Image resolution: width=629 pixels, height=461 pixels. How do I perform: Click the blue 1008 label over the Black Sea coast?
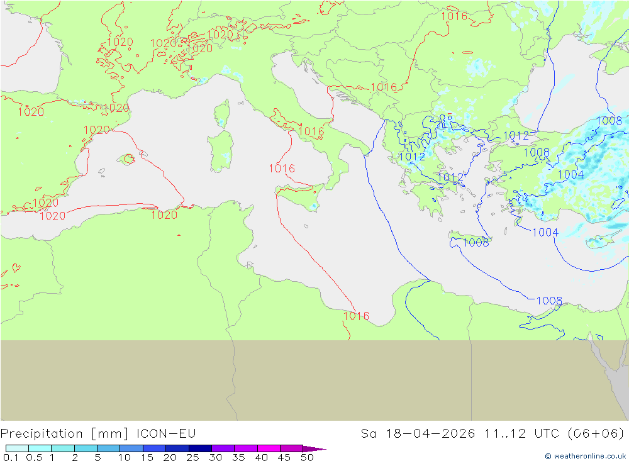tap(609, 120)
